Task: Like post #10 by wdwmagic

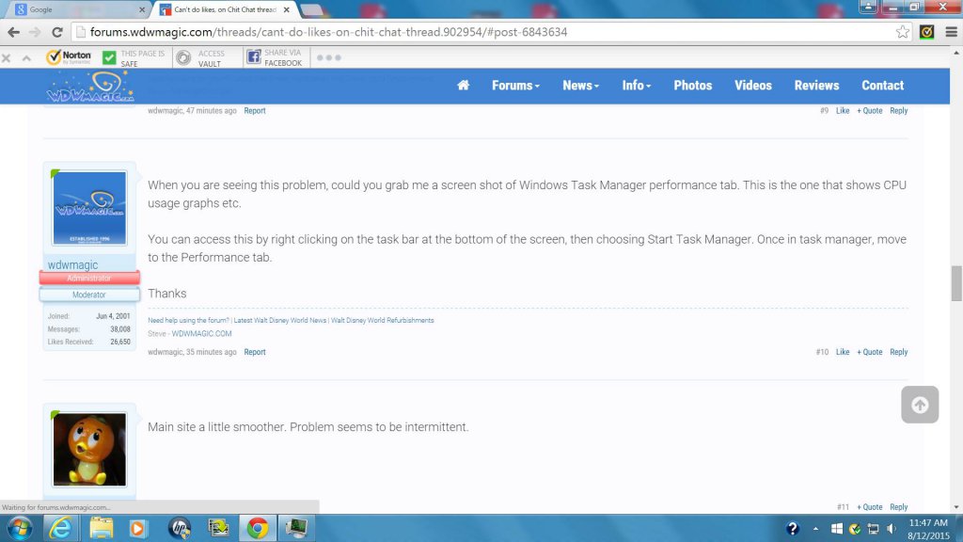Action: pyautogui.click(x=843, y=352)
